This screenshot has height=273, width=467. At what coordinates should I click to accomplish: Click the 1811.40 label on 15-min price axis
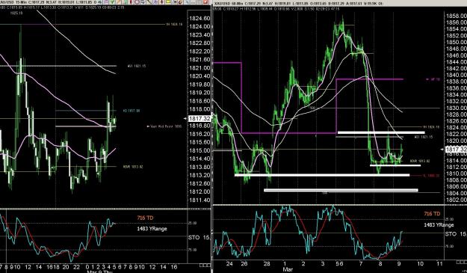click(200, 200)
